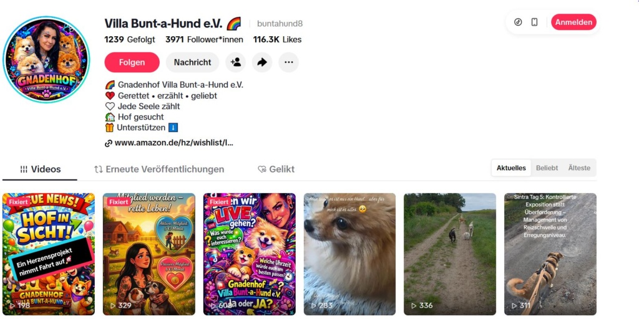Sort videos by Älteste
This screenshot has width=639, height=319.
tap(579, 168)
